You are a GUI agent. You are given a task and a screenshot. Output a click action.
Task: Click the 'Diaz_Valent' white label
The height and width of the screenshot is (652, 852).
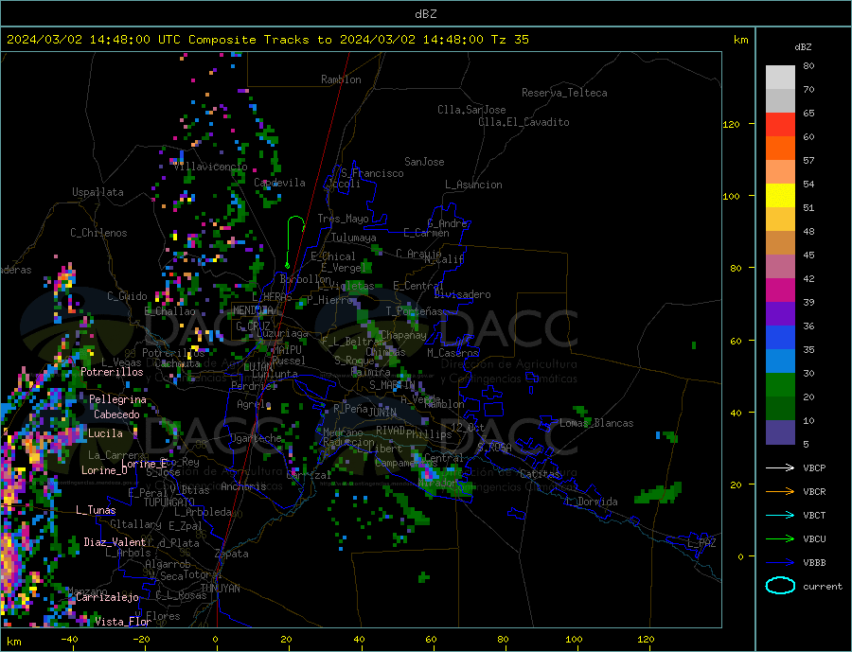click(115, 542)
